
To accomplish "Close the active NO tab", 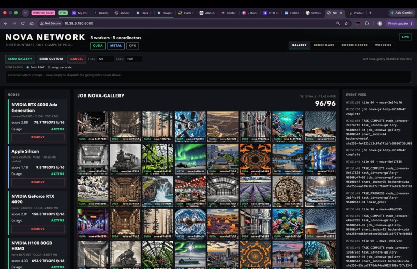I will point(341,13).
